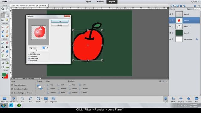Expand the Open menu arrow
The height and width of the screenshot is (113, 201).
10,2
